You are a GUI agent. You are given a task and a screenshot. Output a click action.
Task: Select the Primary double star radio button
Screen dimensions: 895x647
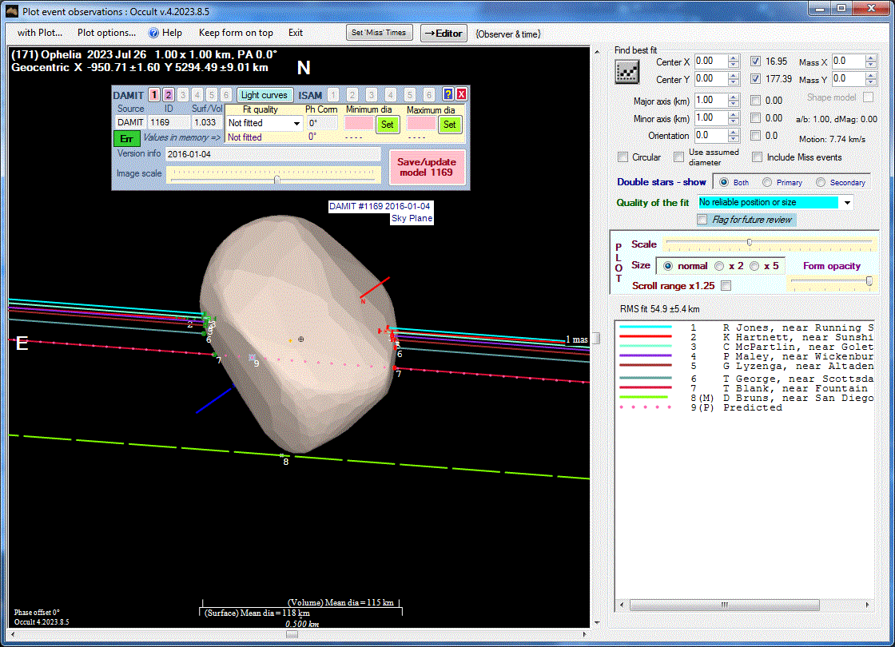(x=767, y=182)
